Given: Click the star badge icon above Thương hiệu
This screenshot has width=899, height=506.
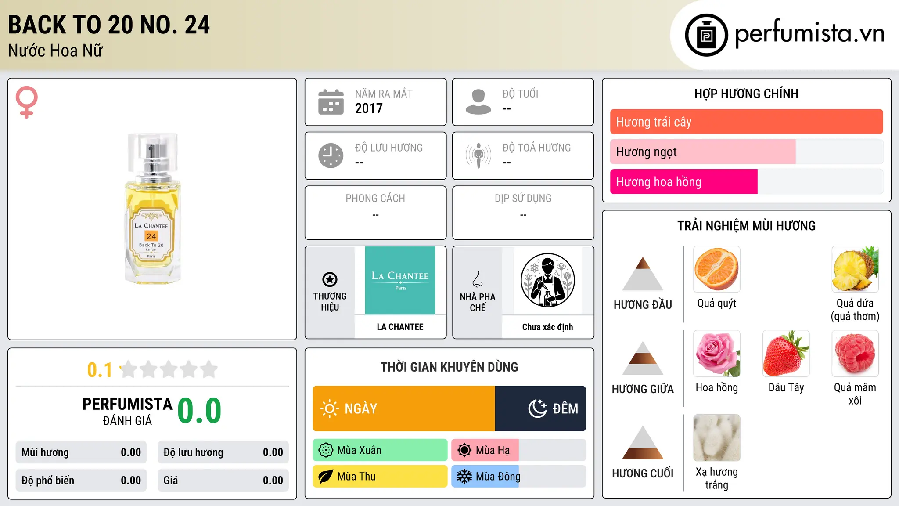Looking at the screenshot, I should click(x=330, y=279).
